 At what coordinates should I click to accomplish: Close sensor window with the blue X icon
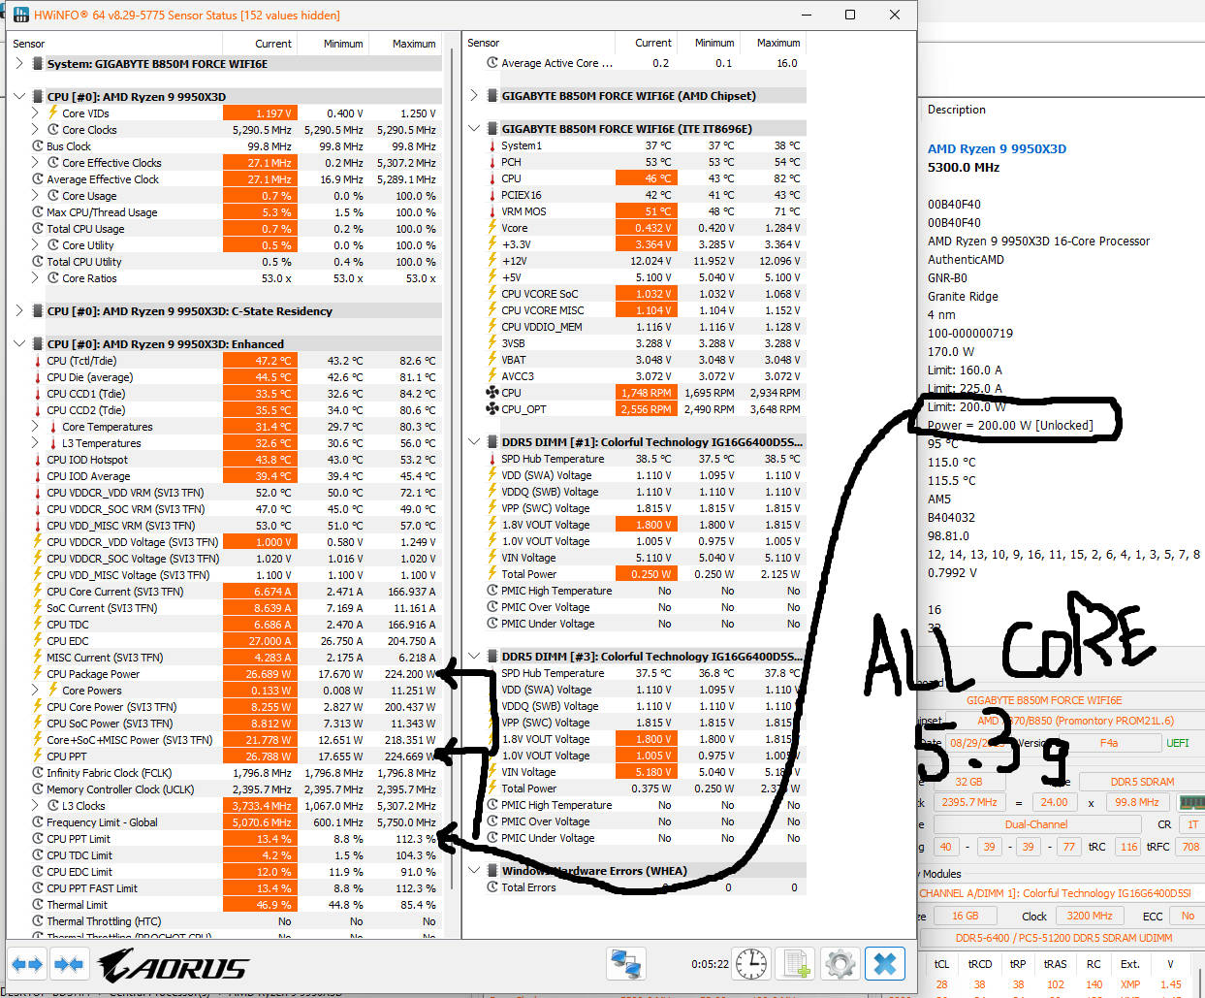[884, 964]
